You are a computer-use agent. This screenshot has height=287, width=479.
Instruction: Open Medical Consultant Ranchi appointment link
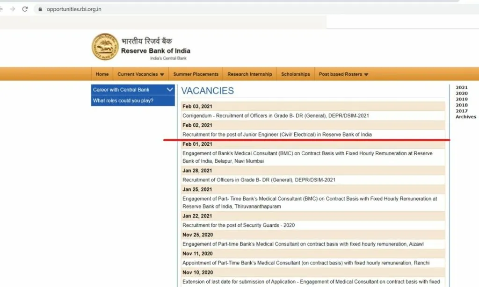click(x=306, y=263)
